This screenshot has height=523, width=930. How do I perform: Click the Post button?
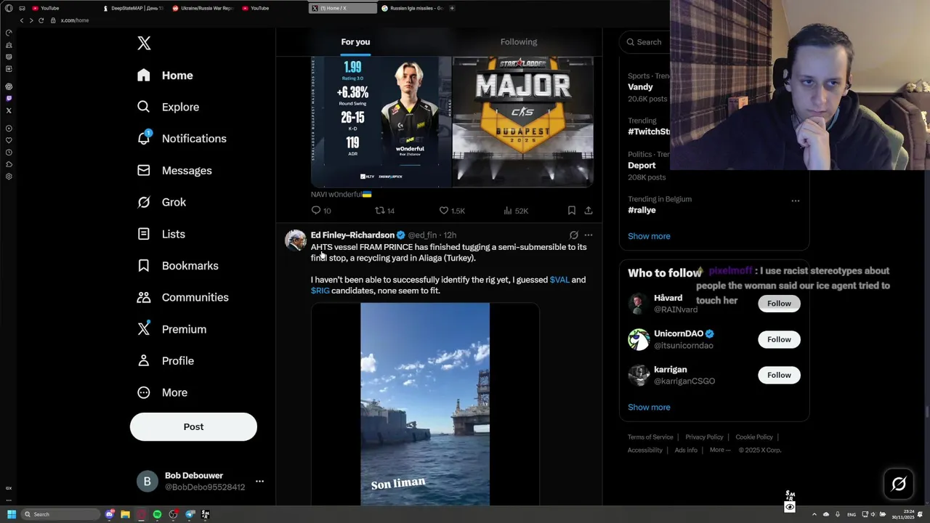(193, 426)
